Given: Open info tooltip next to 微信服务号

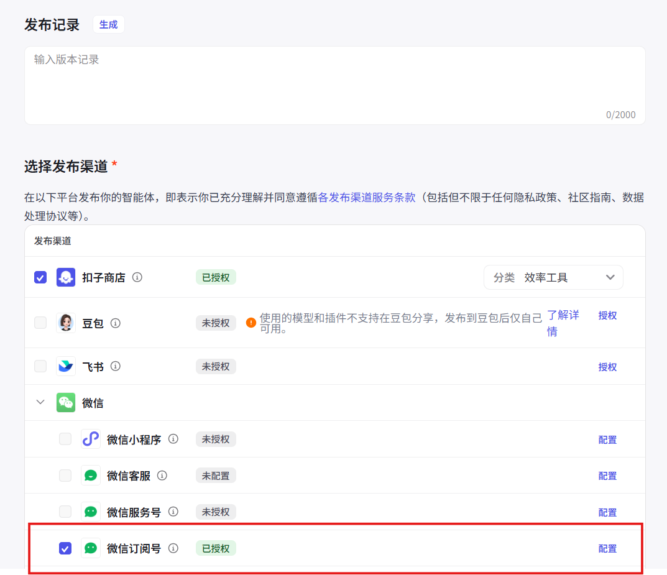Looking at the screenshot, I should (x=173, y=512).
